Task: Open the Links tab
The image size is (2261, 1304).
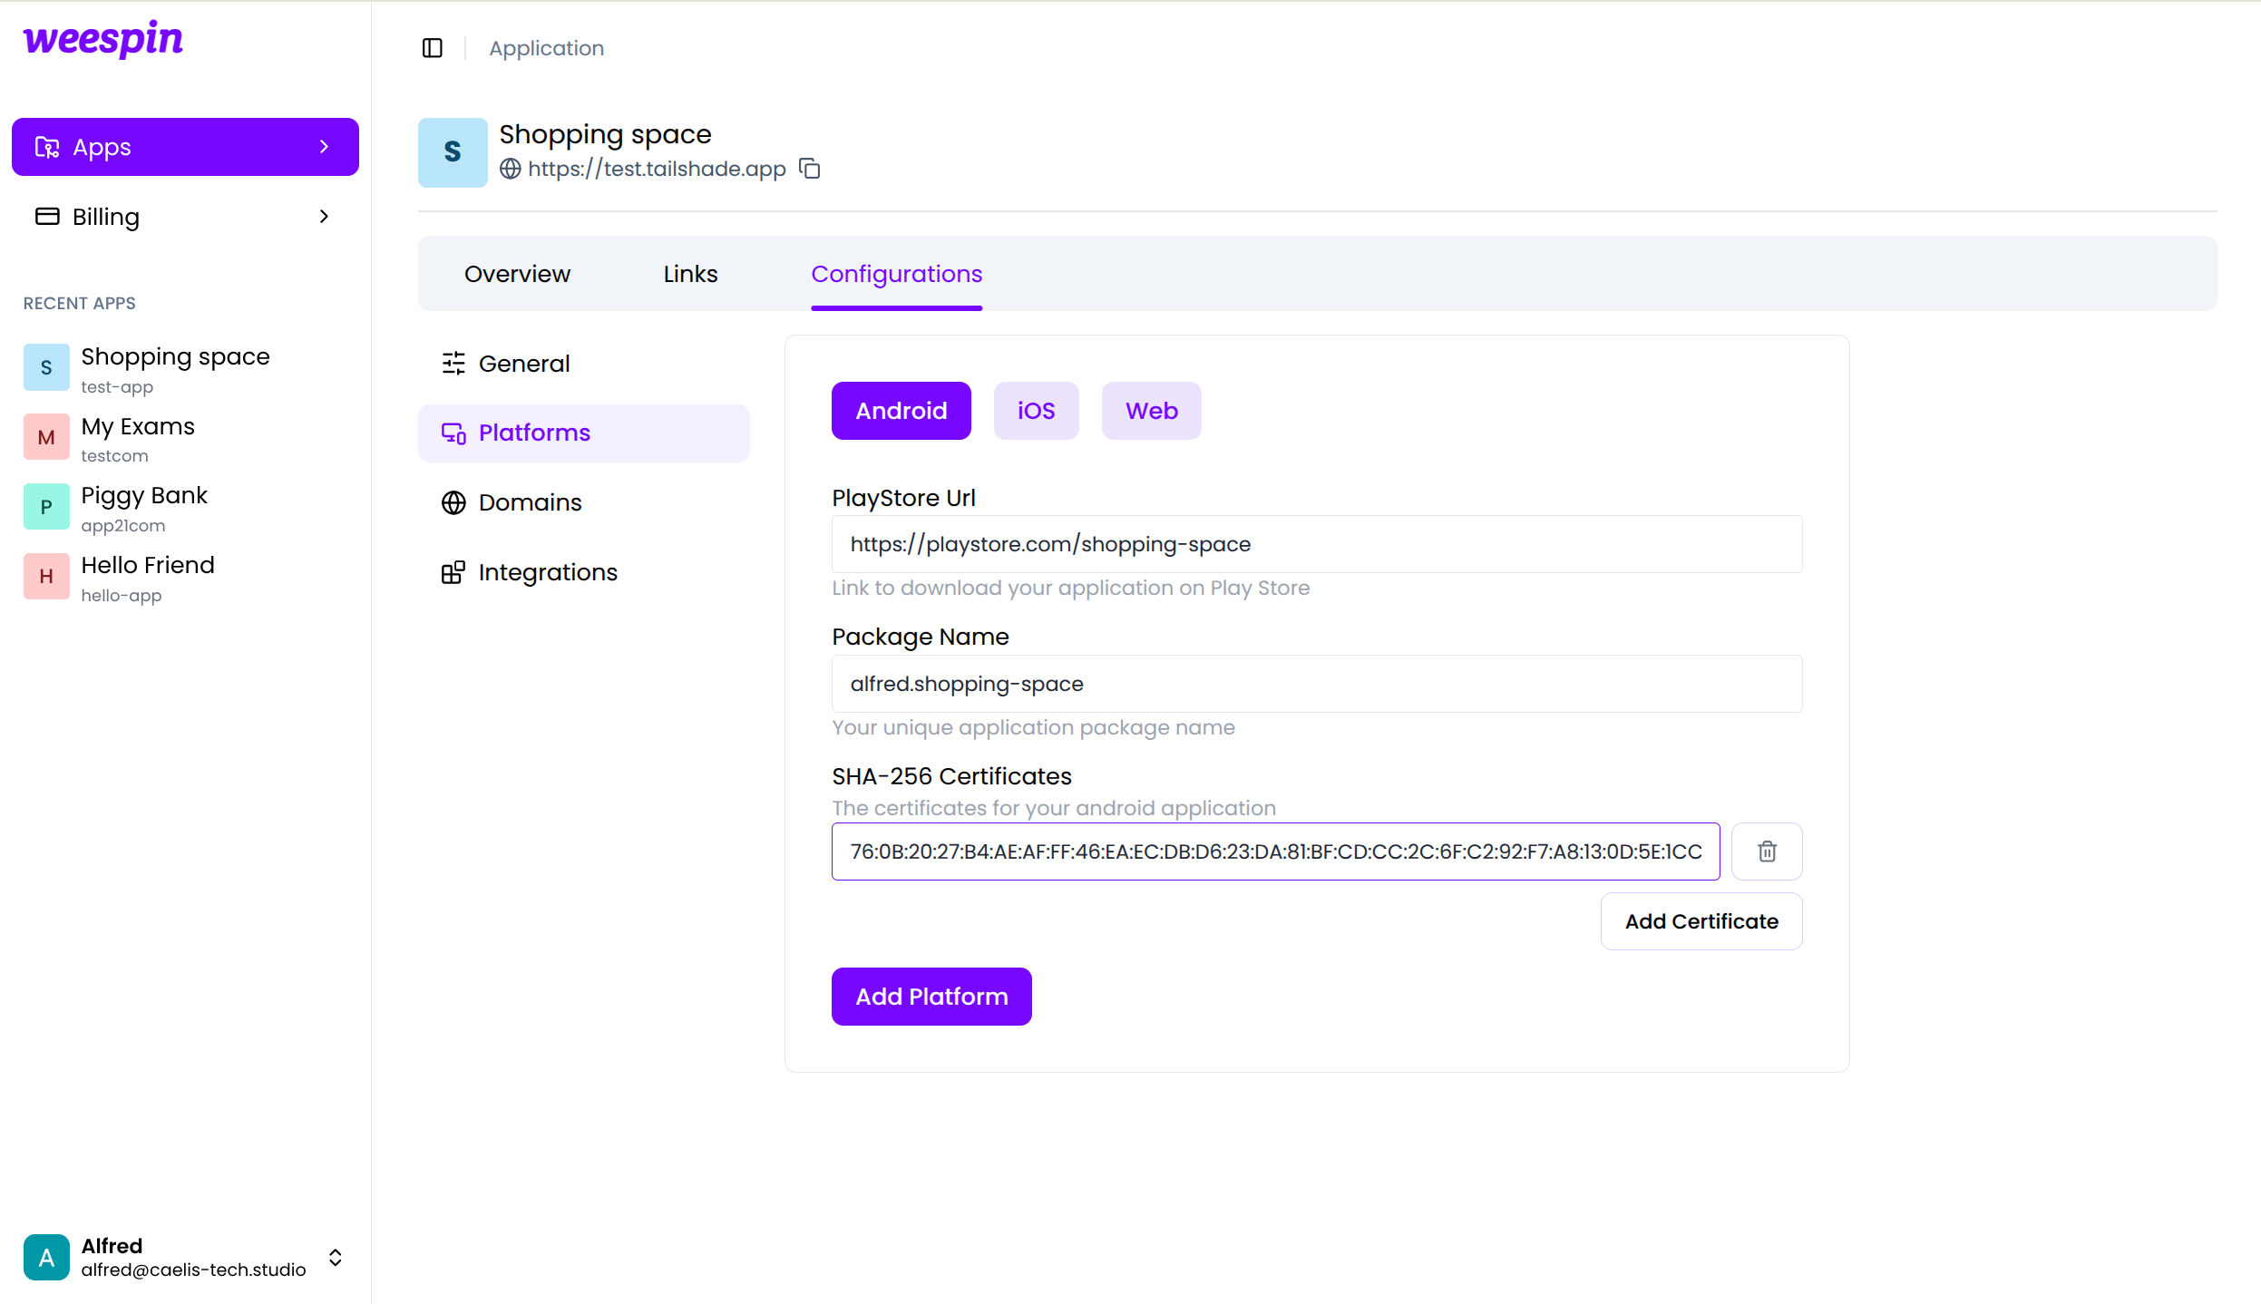Action: click(689, 273)
